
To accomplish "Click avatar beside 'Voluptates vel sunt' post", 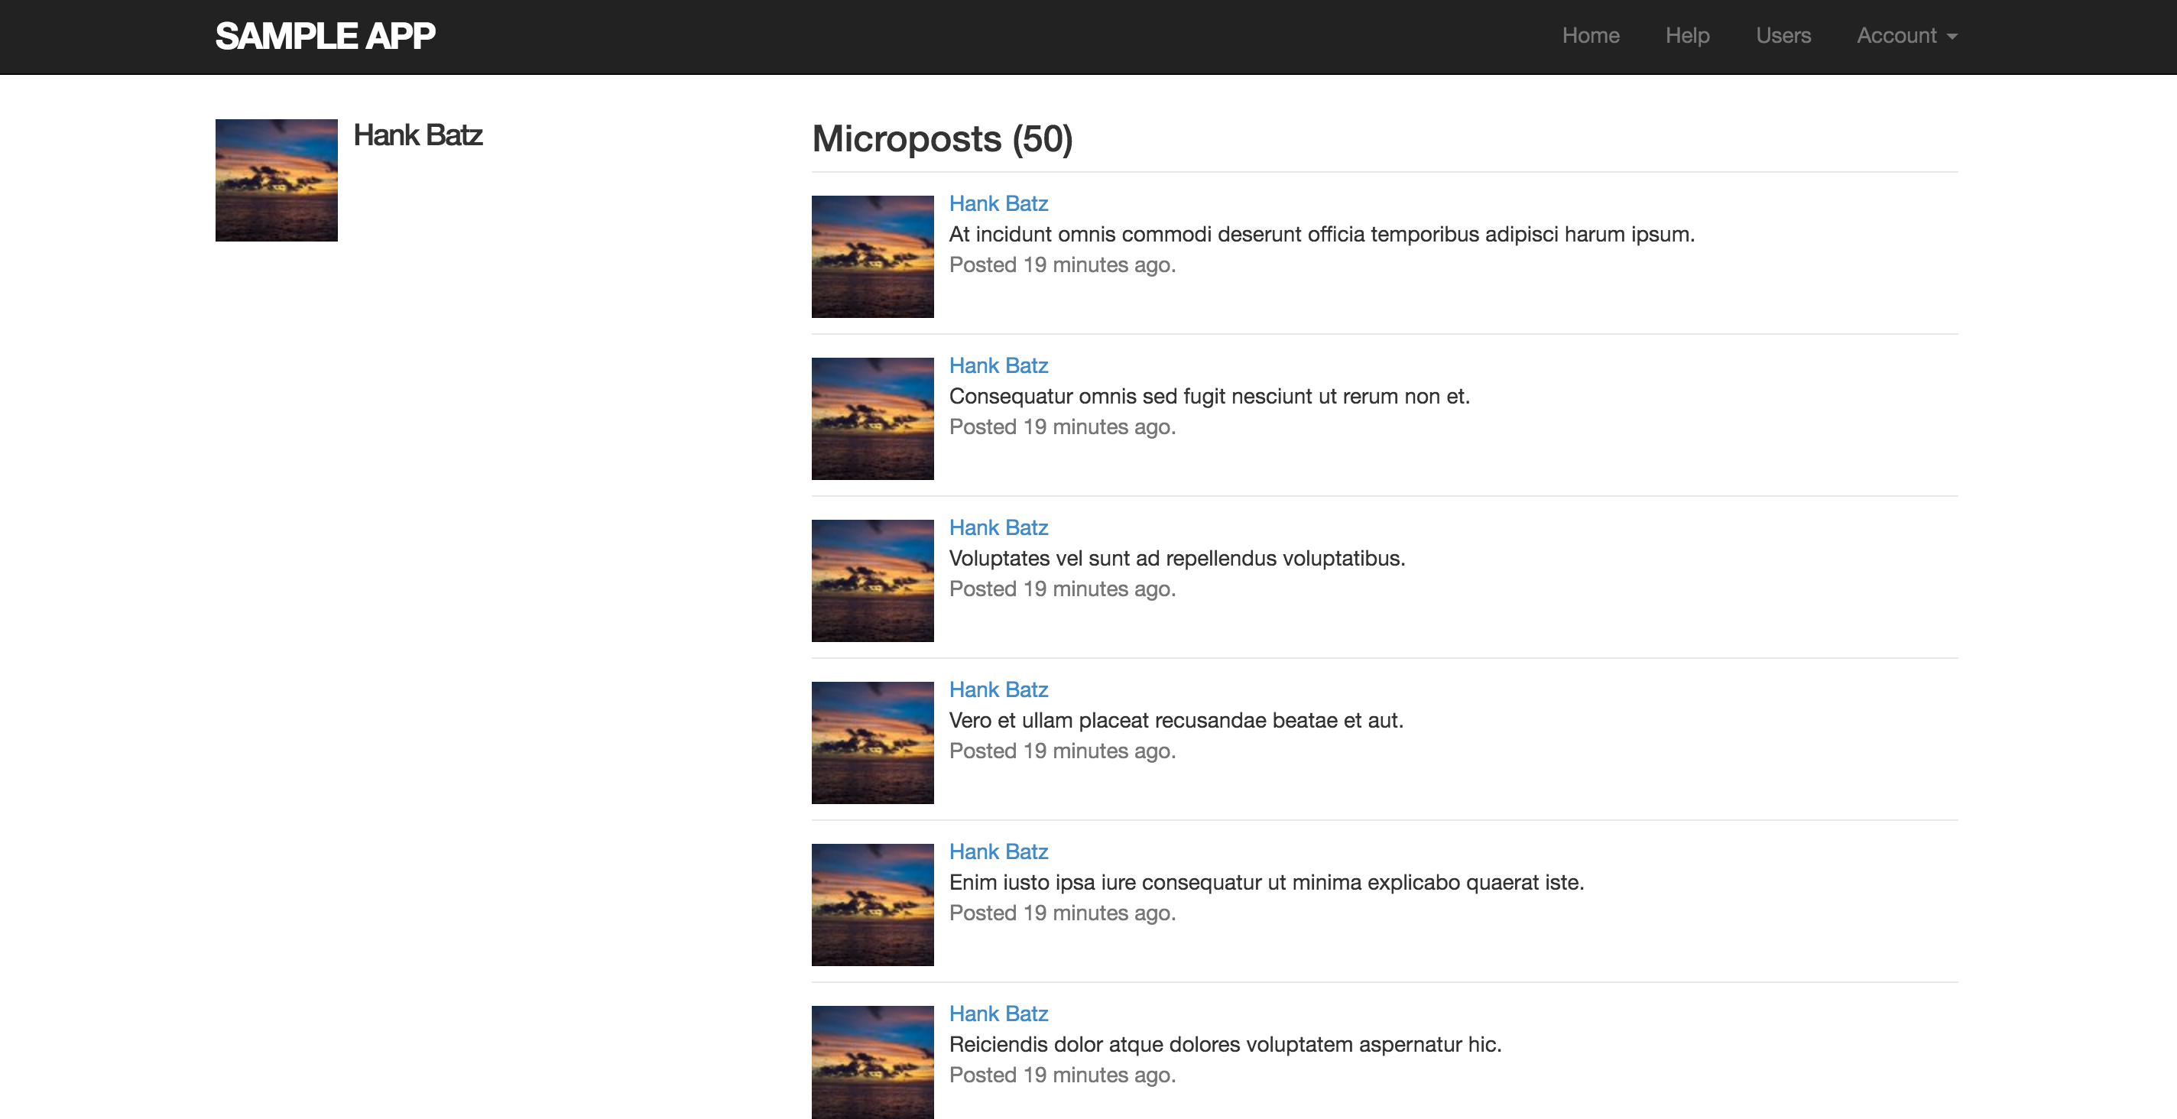I will click(x=872, y=581).
